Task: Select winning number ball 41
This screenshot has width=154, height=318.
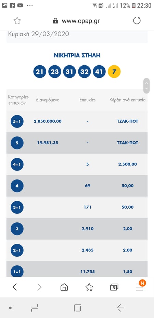Action: 99,72
